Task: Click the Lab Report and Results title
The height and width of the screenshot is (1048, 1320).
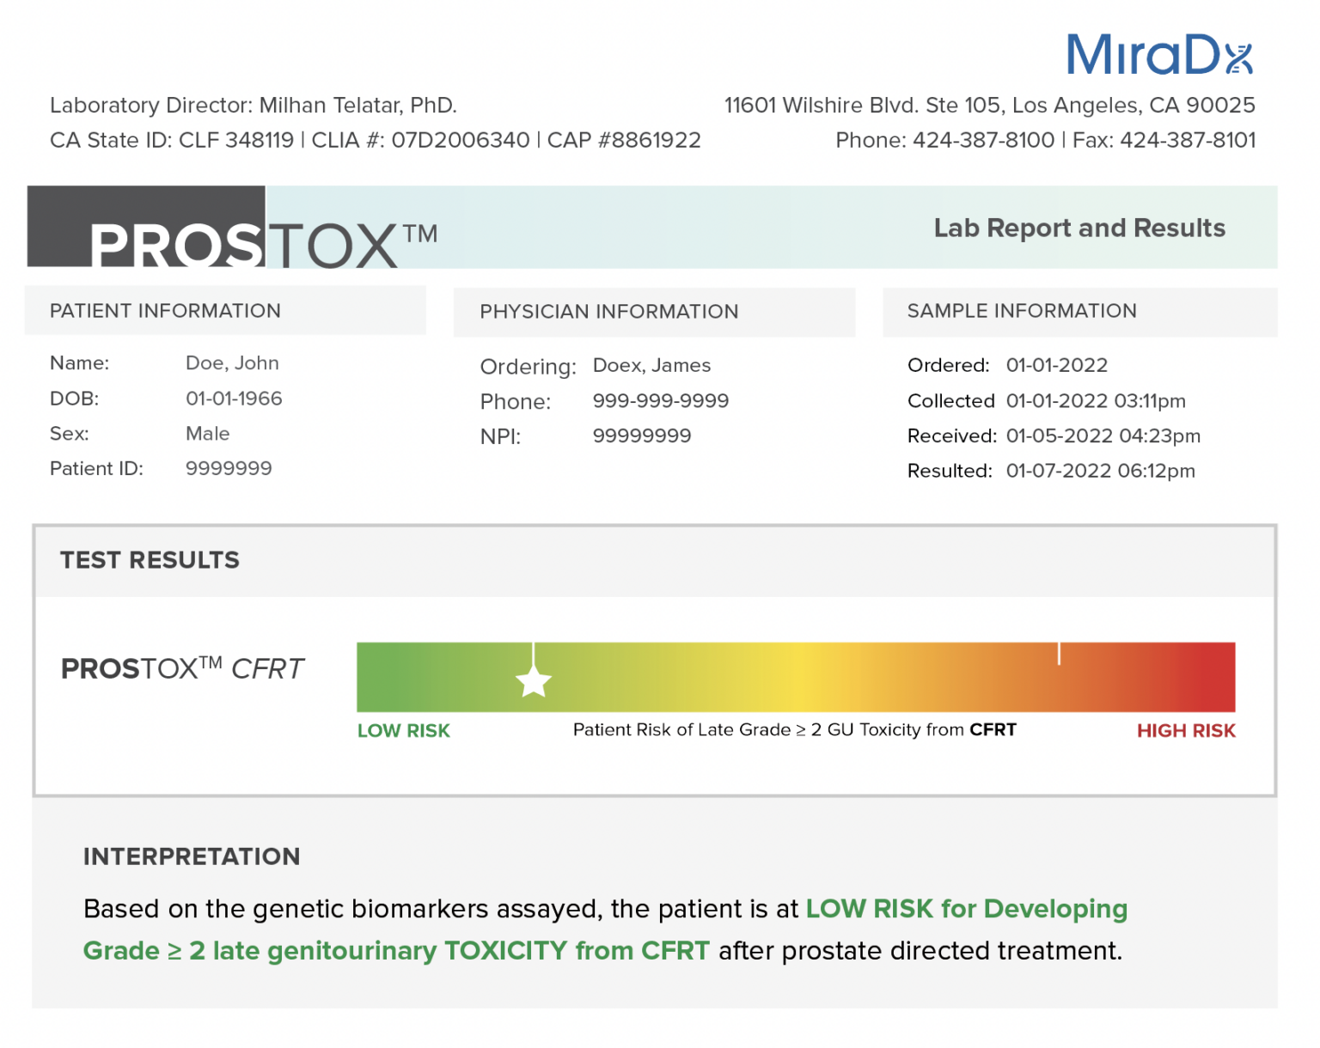Action: tap(1079, 228)
